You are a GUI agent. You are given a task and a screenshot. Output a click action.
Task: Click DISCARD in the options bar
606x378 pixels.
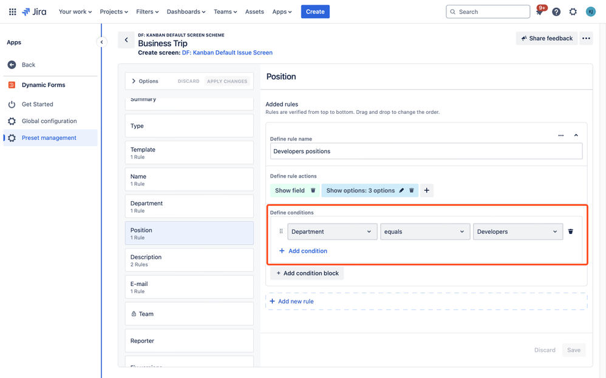pyautogui.click(x=189, y=81)
